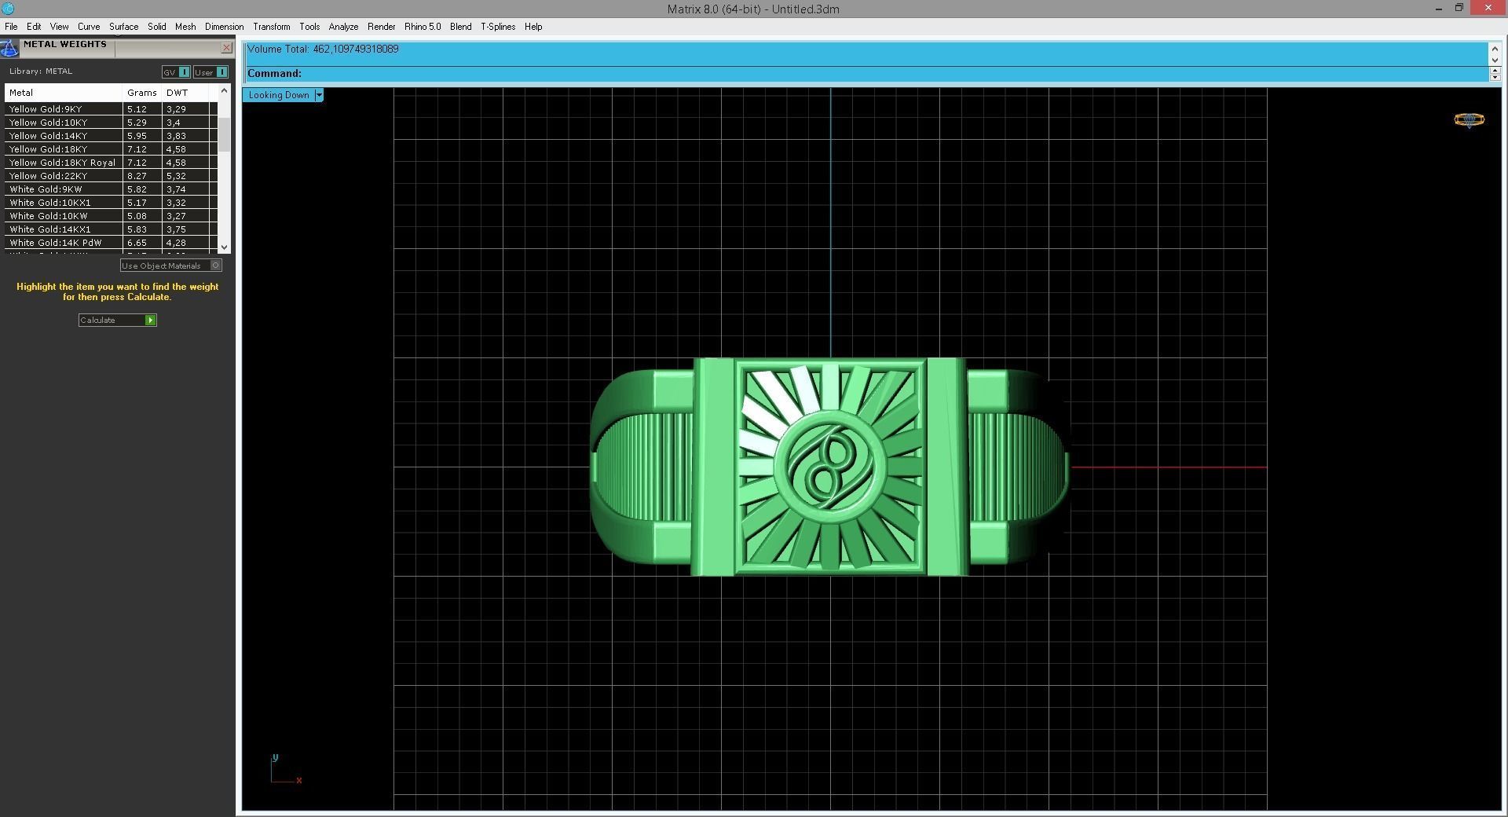Open the Help menu
This screenshot has height=817, width=1508.
coord(533,27)
